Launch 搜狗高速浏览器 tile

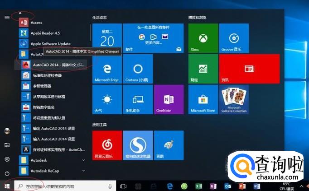click(138, 145)
